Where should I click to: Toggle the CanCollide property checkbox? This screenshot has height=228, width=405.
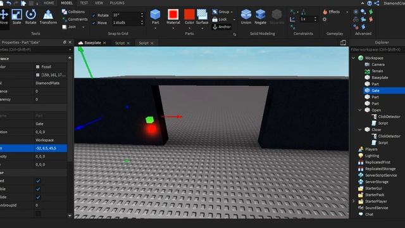point(38,197)
